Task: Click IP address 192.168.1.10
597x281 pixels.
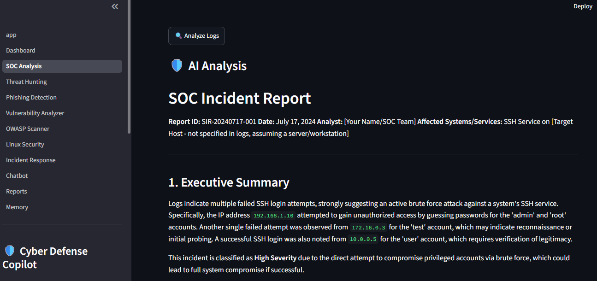Action: tap(273, 216)
